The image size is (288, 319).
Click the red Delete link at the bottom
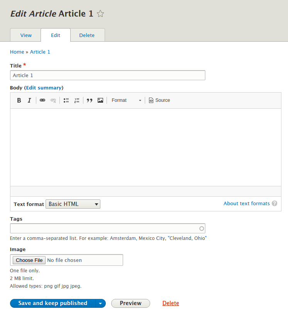point(171,303)
